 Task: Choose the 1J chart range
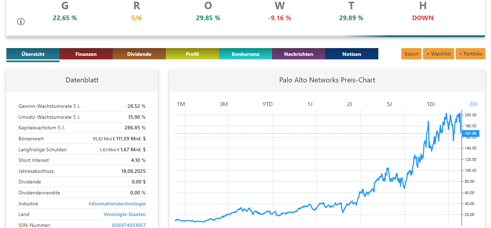pos(310,104)
